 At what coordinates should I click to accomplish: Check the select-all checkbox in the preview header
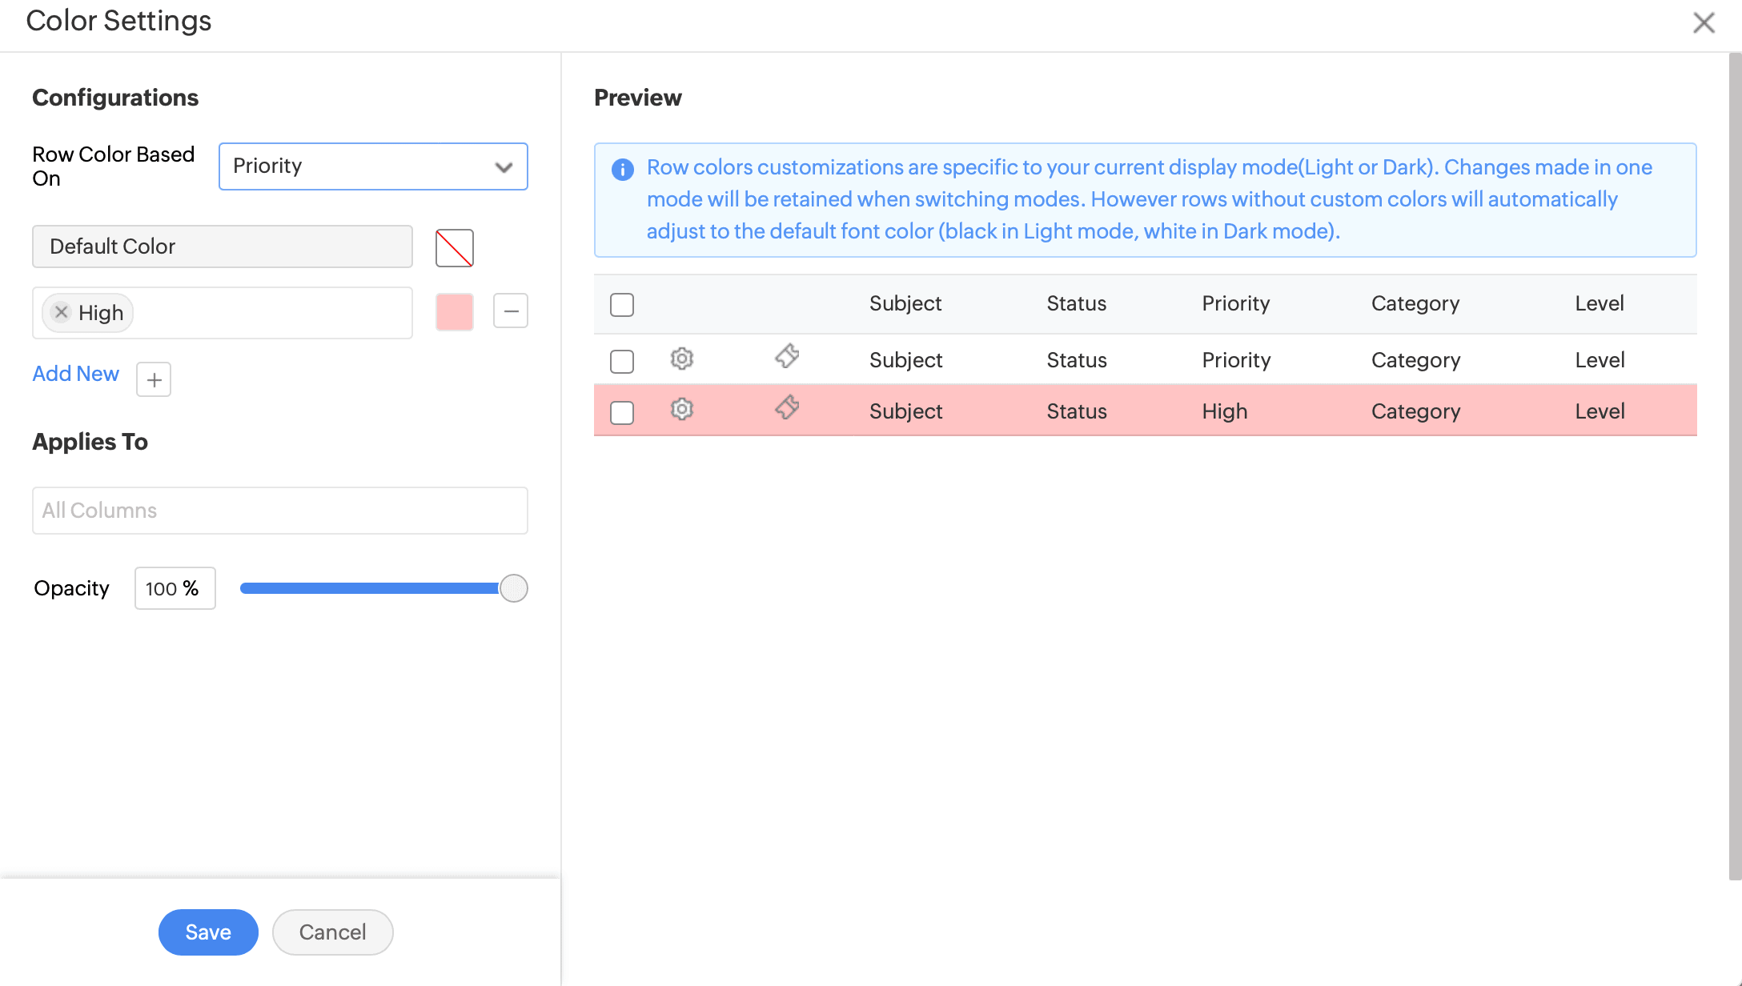(x=622, y=305)
